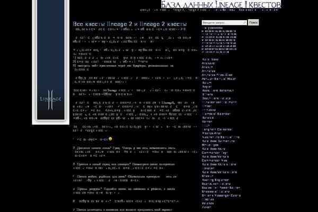Open the 'Все квесты lineage 2' heading link

point(130,24)
